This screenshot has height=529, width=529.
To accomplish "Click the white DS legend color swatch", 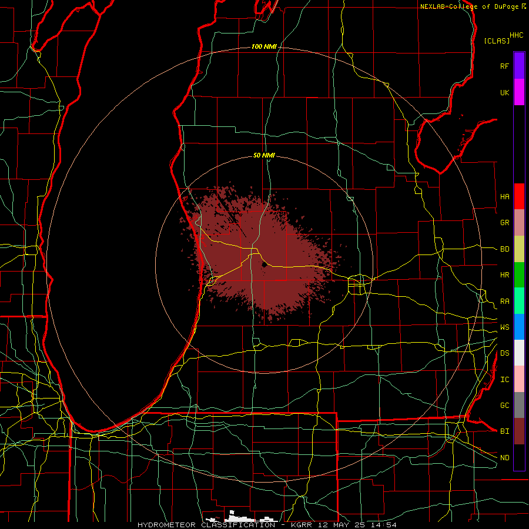I will coord(519,353).
